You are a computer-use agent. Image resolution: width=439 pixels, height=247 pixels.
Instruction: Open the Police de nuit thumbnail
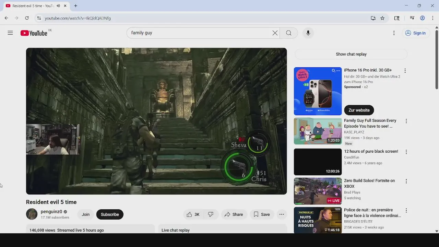click(318, 220)
